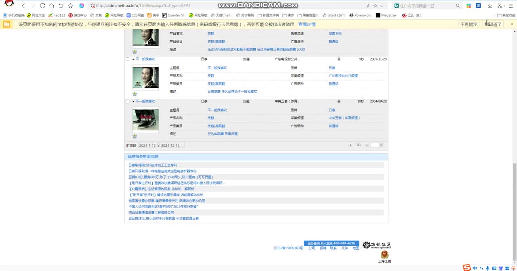Tick checkbox for the 2005-11-28 ad row
Image resolution: width=517 pixels, height=271 pixels.
click(128, 59)
